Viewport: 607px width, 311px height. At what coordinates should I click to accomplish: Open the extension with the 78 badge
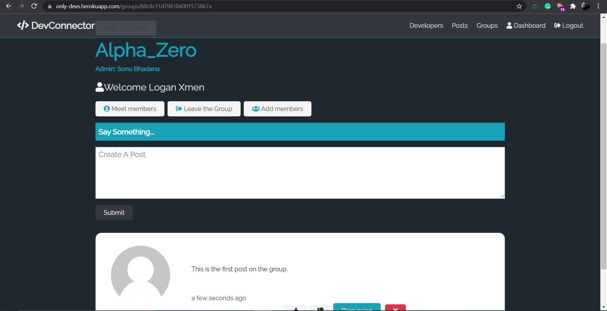561,7
